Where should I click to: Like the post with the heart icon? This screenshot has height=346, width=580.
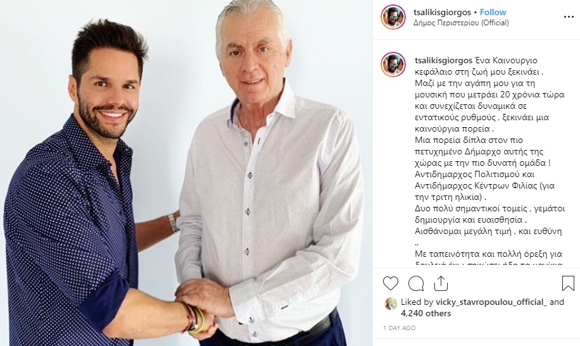[390, 283]
